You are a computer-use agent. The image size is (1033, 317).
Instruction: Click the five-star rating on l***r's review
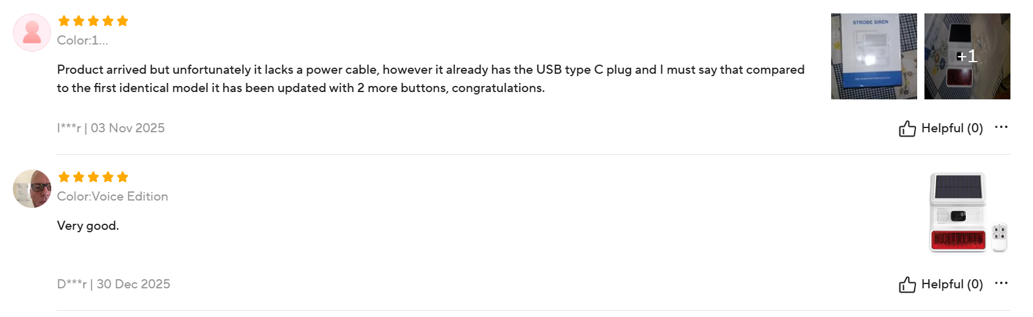pos(93,21)
